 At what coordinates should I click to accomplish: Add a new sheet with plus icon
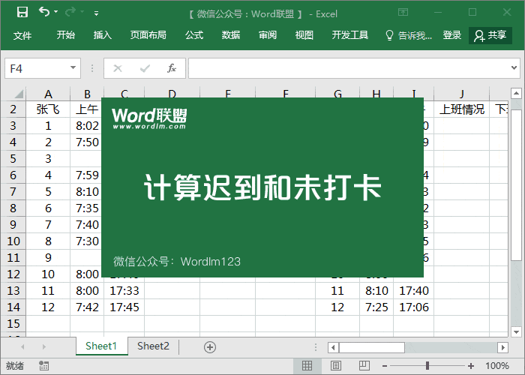pyautogui.click(x=210, y=346)
